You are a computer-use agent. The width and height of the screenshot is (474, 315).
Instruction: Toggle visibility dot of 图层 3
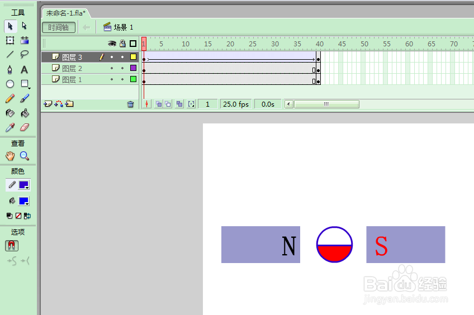coord(112,57)
